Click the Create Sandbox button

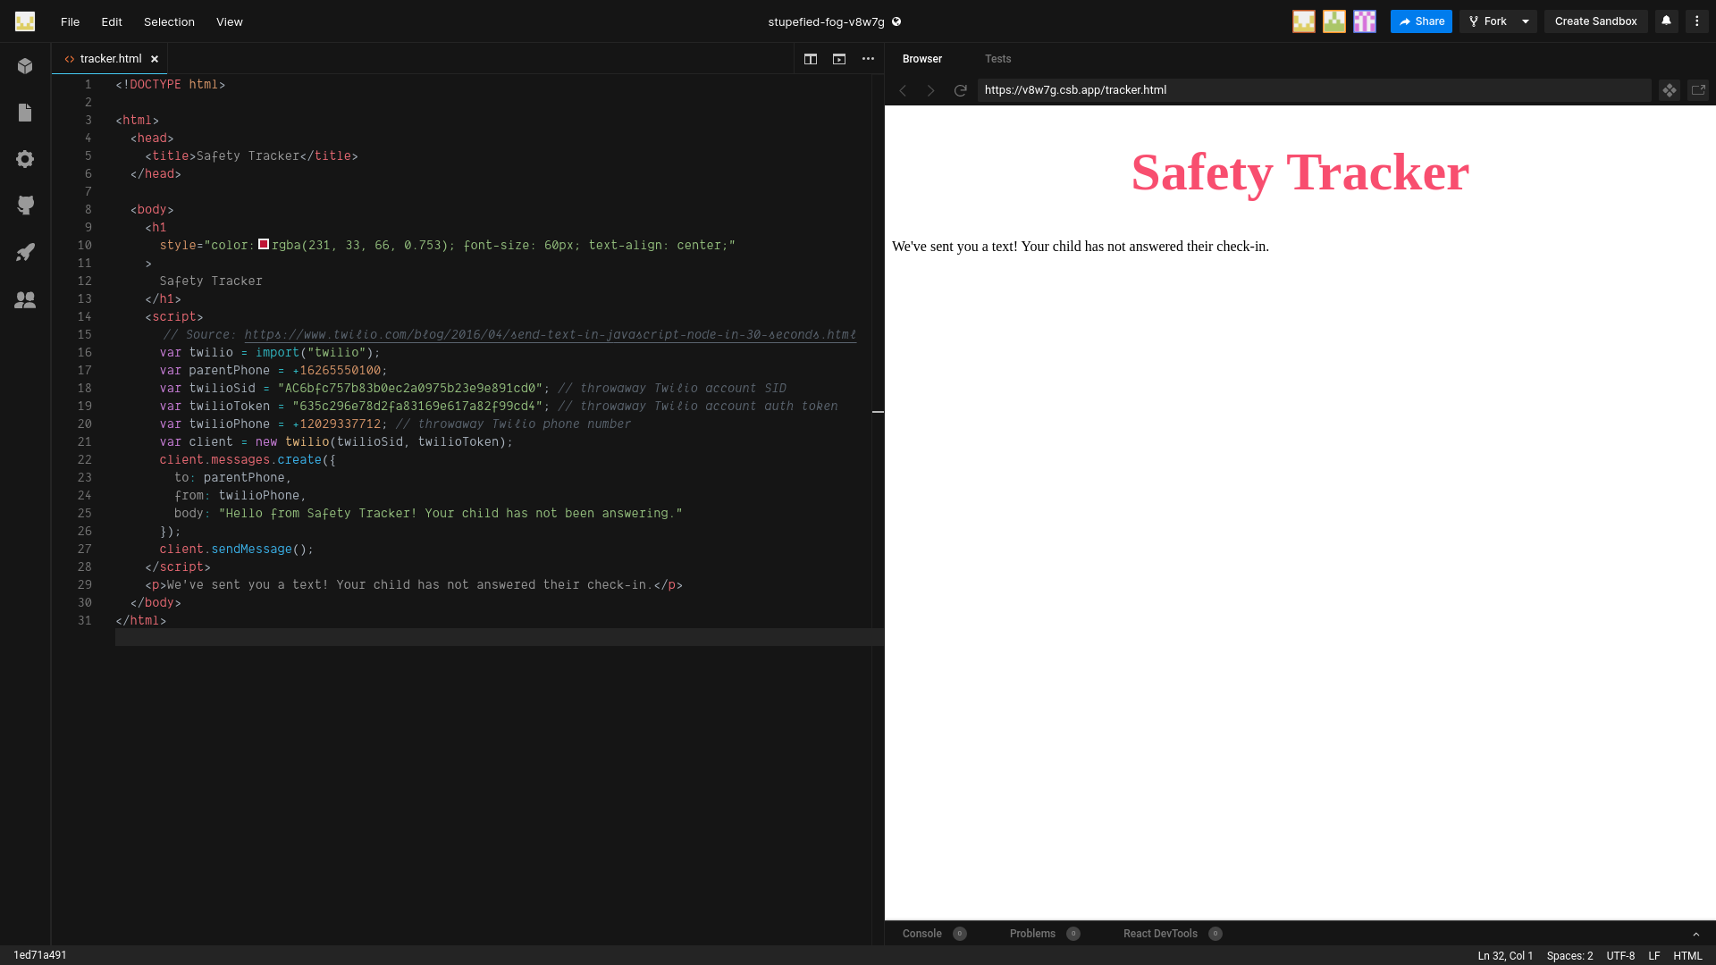pyautogui.click(x=1595, y=21)
